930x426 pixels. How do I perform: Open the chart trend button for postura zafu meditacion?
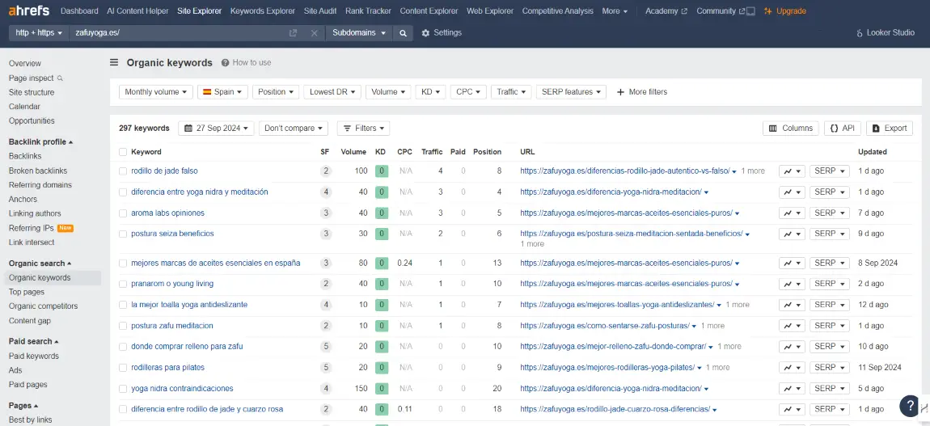click(792, 326)
